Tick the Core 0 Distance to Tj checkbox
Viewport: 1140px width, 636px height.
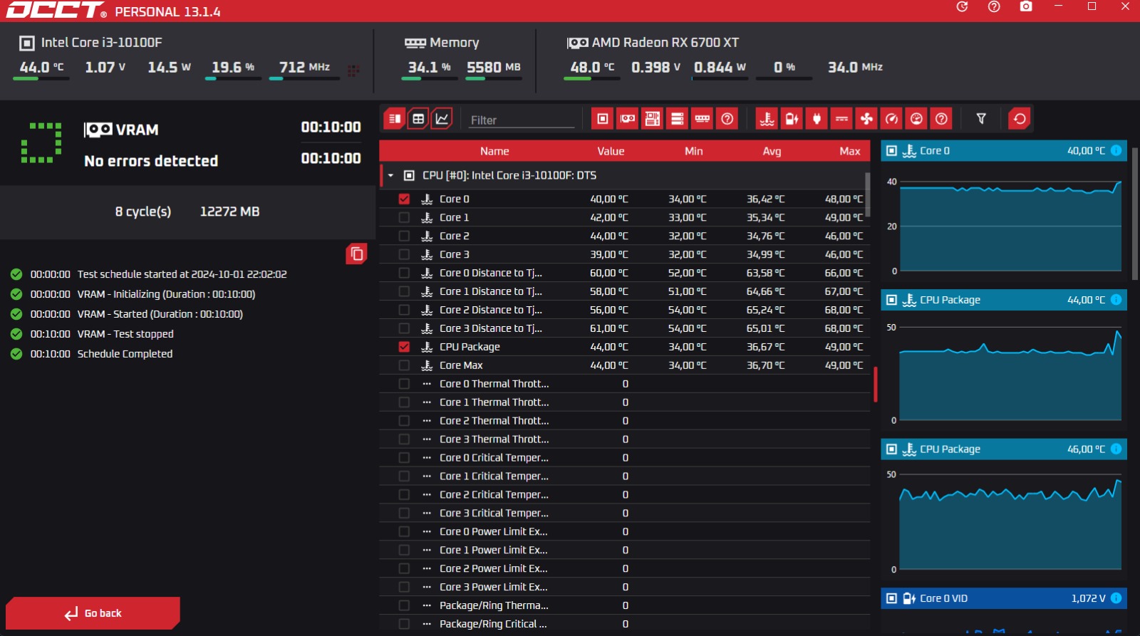tap(404, 273)
